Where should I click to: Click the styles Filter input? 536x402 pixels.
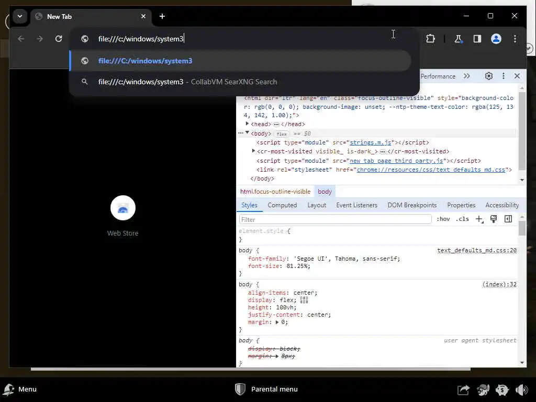tap(336, 219)
